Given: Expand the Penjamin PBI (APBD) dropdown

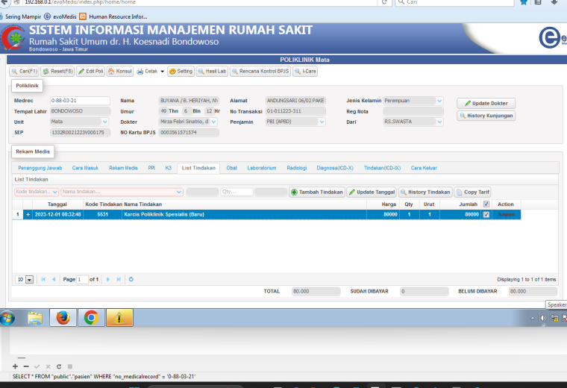Looking at the screenshot, I should click(x=322, y=122).
